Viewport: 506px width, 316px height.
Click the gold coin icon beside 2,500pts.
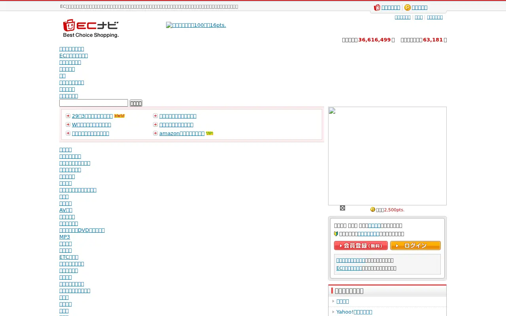coord(372,209)
